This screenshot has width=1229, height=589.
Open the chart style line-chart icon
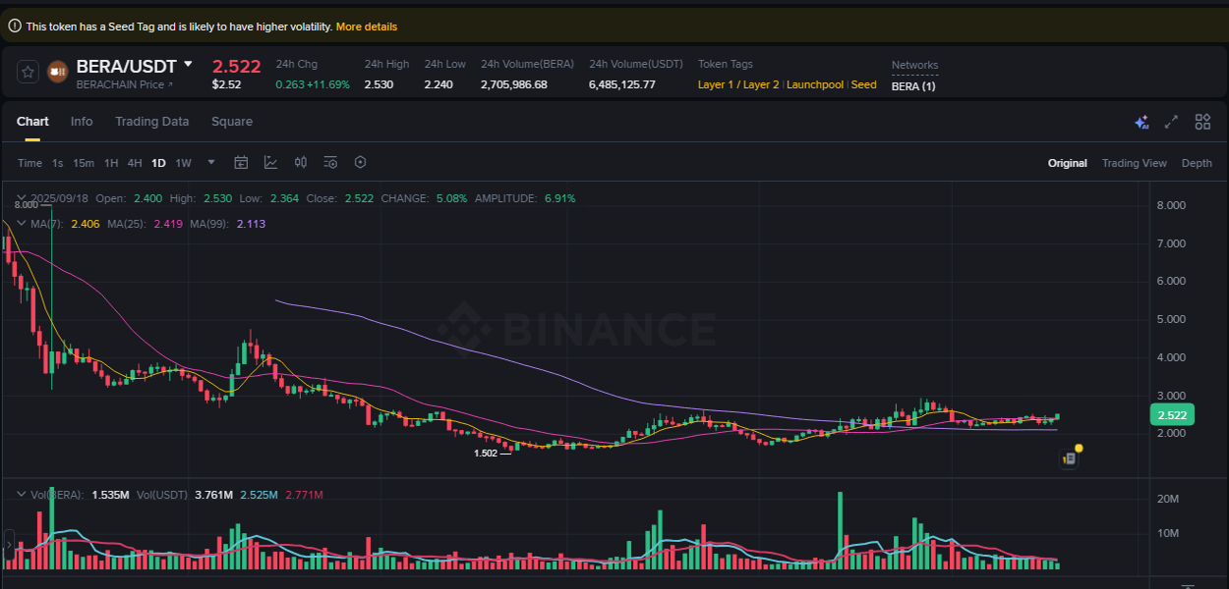tap(271, 162)
